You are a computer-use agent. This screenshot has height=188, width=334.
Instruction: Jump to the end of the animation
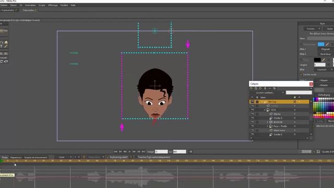(144, 151)
